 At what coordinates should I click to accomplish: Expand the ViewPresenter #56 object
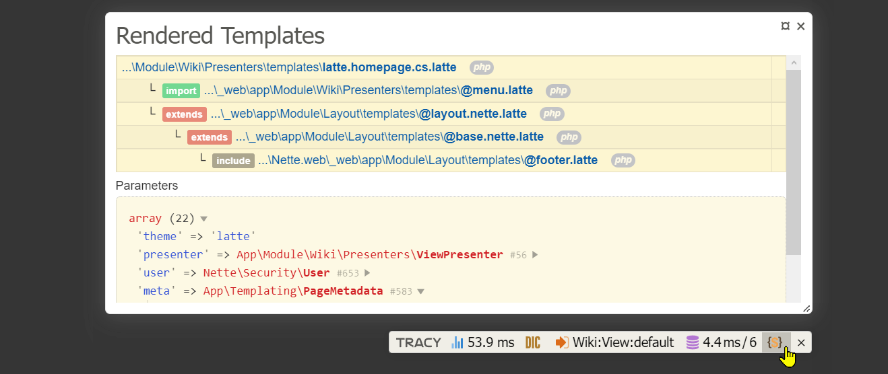pyautogui.click(x=536, y=255)
